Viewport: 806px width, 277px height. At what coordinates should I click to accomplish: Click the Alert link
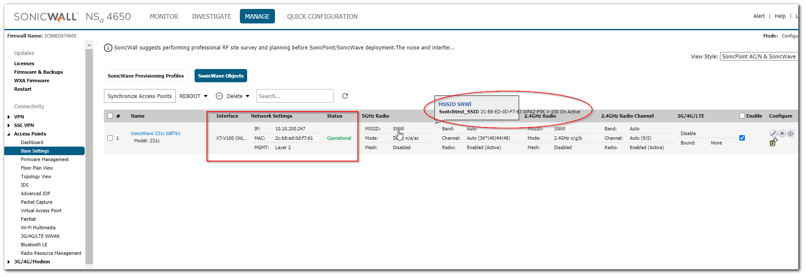(x=759, y=16)
